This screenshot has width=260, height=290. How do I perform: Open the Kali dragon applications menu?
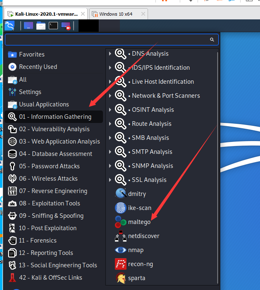coord(10,26)
